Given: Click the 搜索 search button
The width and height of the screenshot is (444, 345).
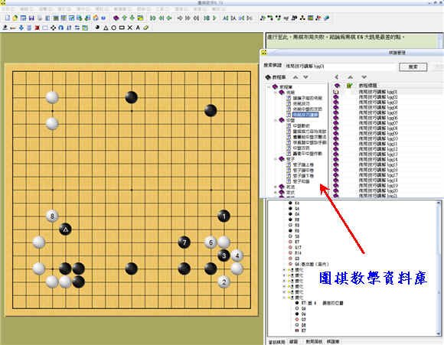Looking at the screenshot, I should [x=413, y=67].
